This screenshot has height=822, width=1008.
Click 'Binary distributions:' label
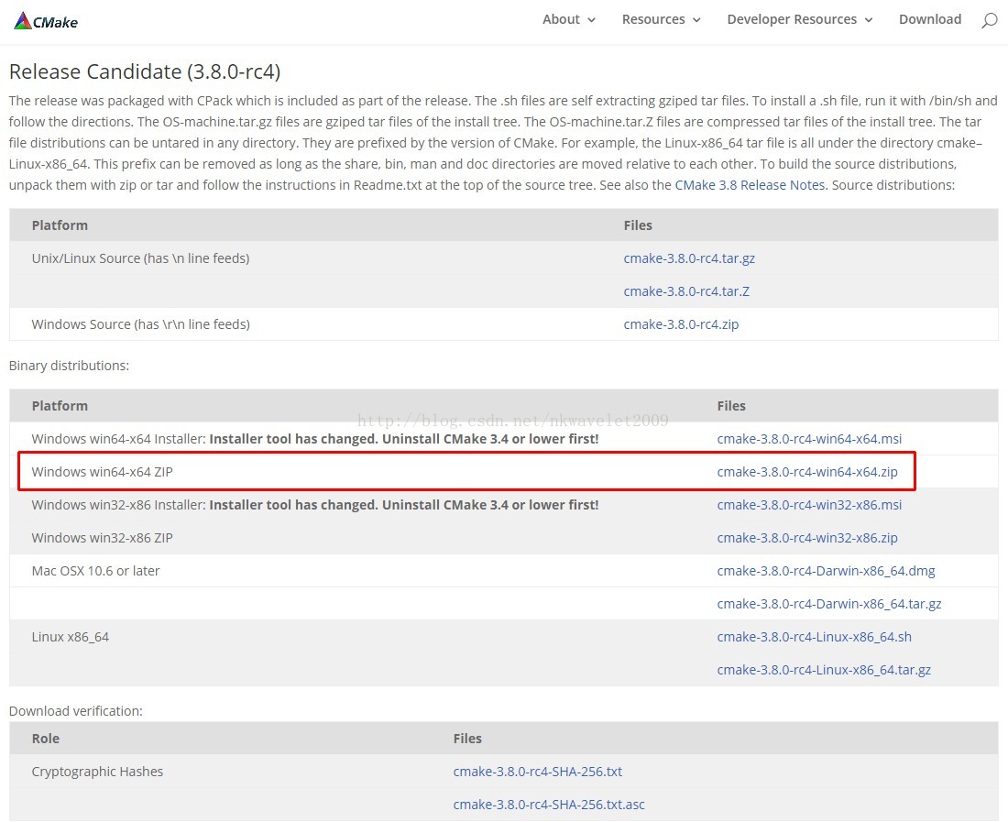pyautogui.click(x=69, y=366)
